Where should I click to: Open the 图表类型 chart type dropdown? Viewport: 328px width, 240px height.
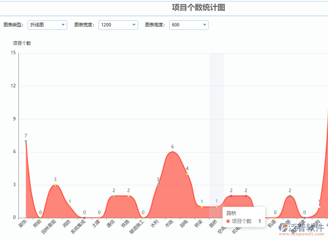click(47, 25)
